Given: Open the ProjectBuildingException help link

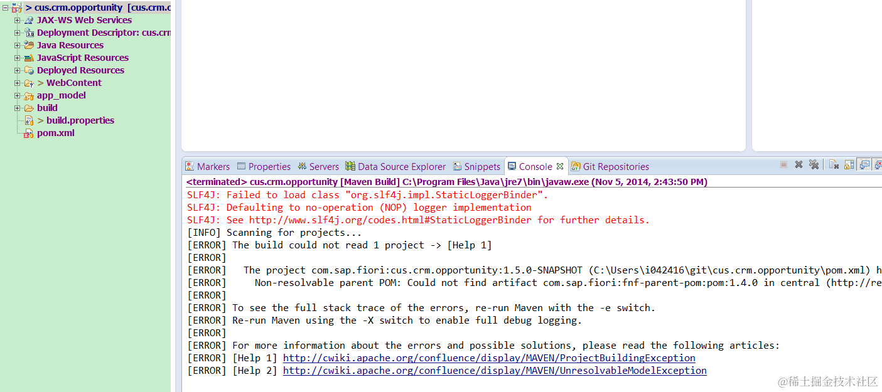Looking at the screenshot, I should 489,358.
